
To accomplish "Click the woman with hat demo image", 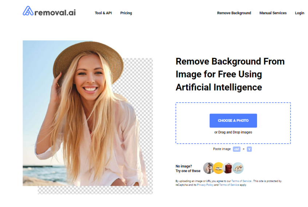I will (x=88, y=117).
